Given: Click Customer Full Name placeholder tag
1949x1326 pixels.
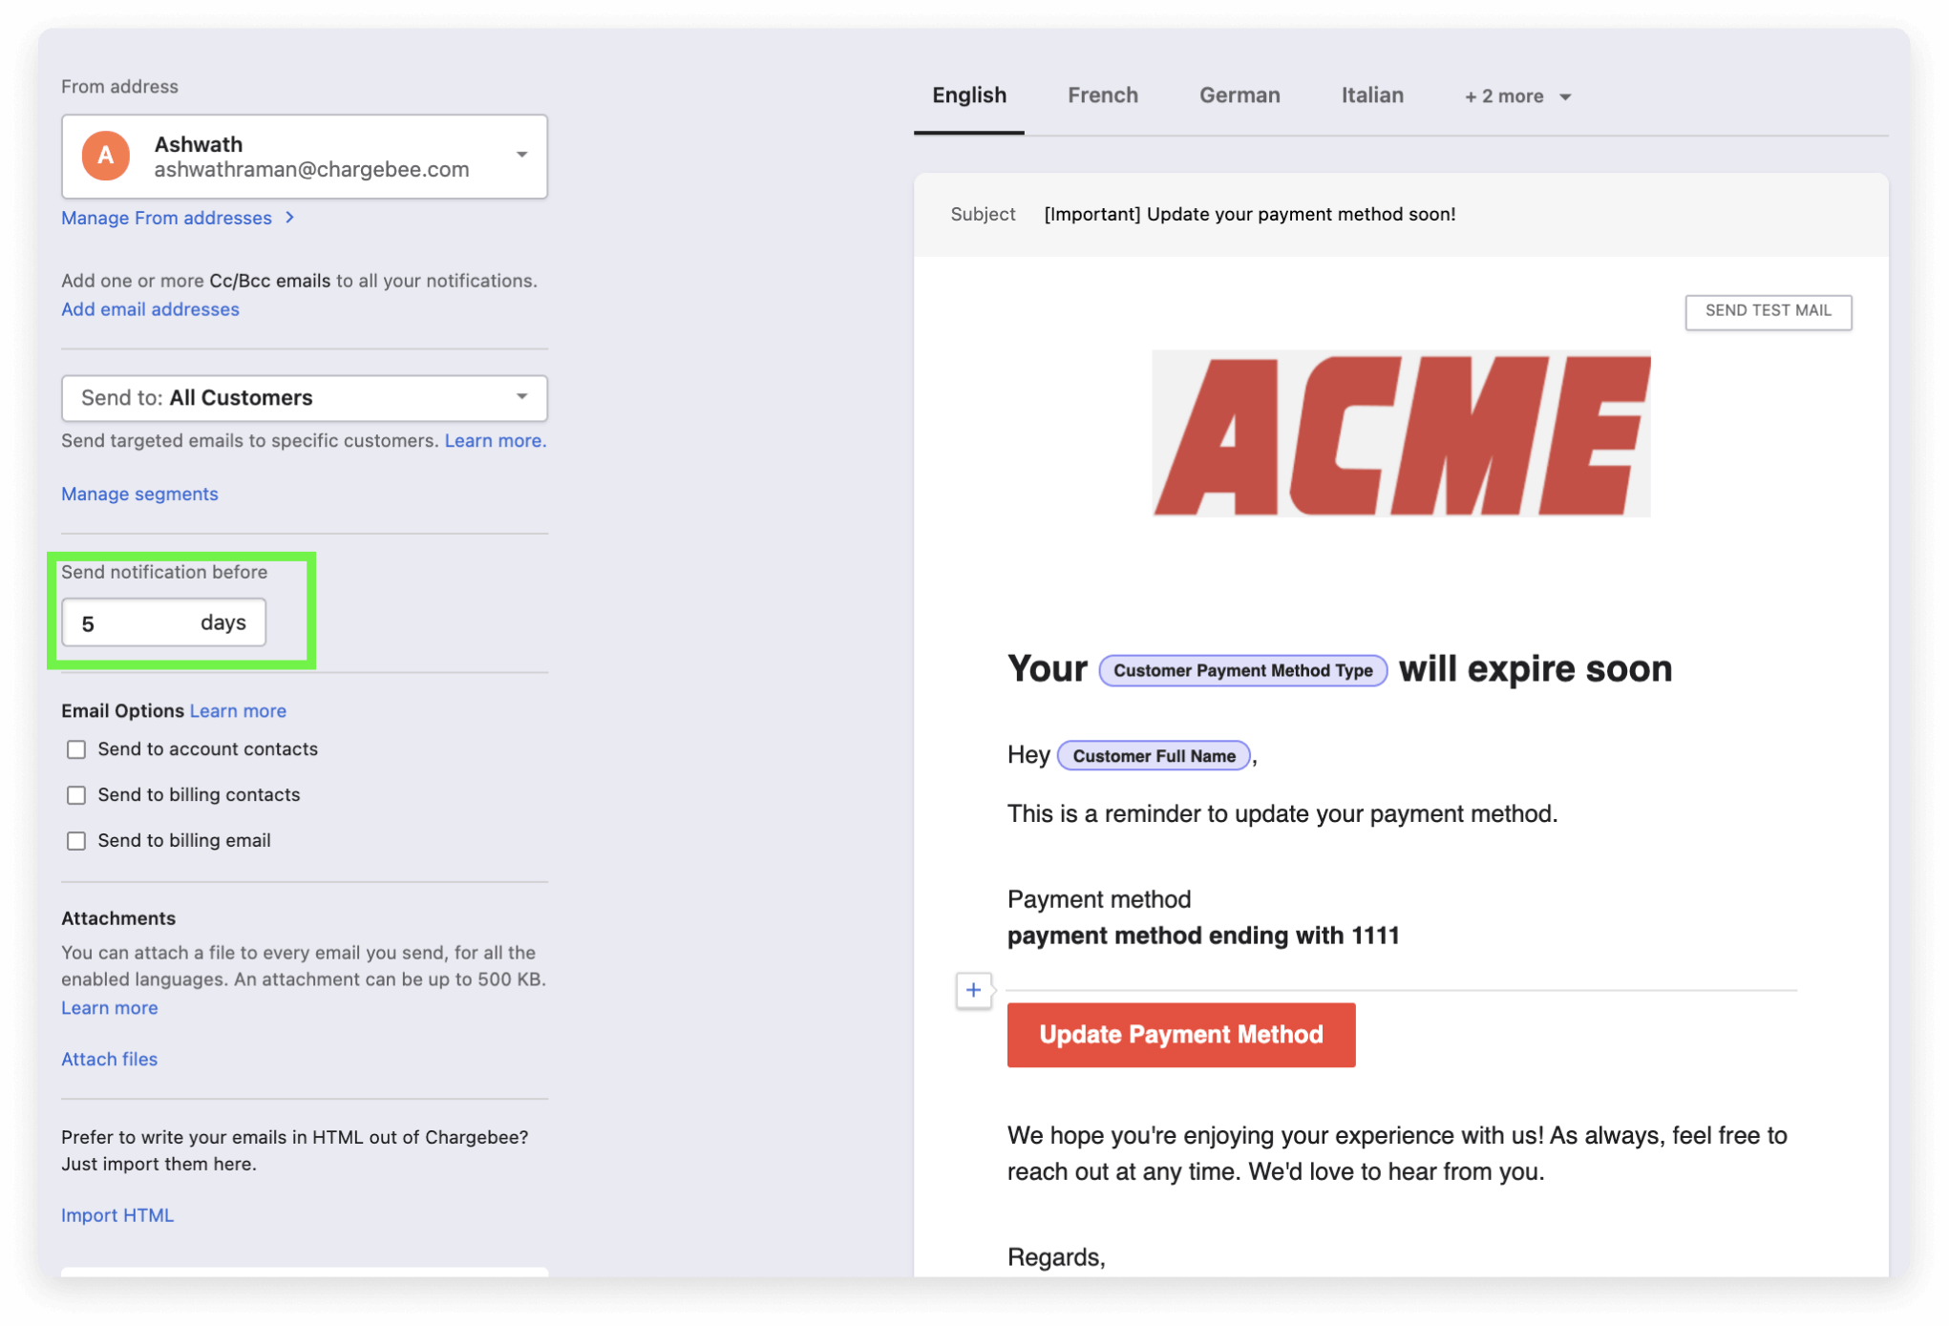Looking at the screenshot, I should [x=1154, y=756].
